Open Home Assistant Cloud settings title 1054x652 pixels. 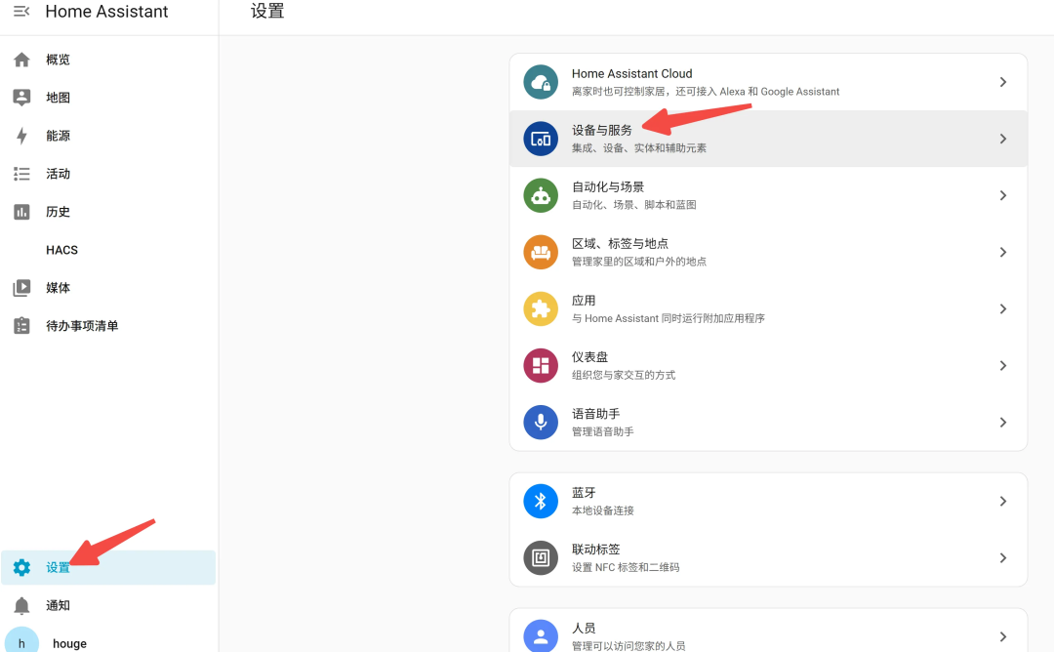[x=631, y=74]
